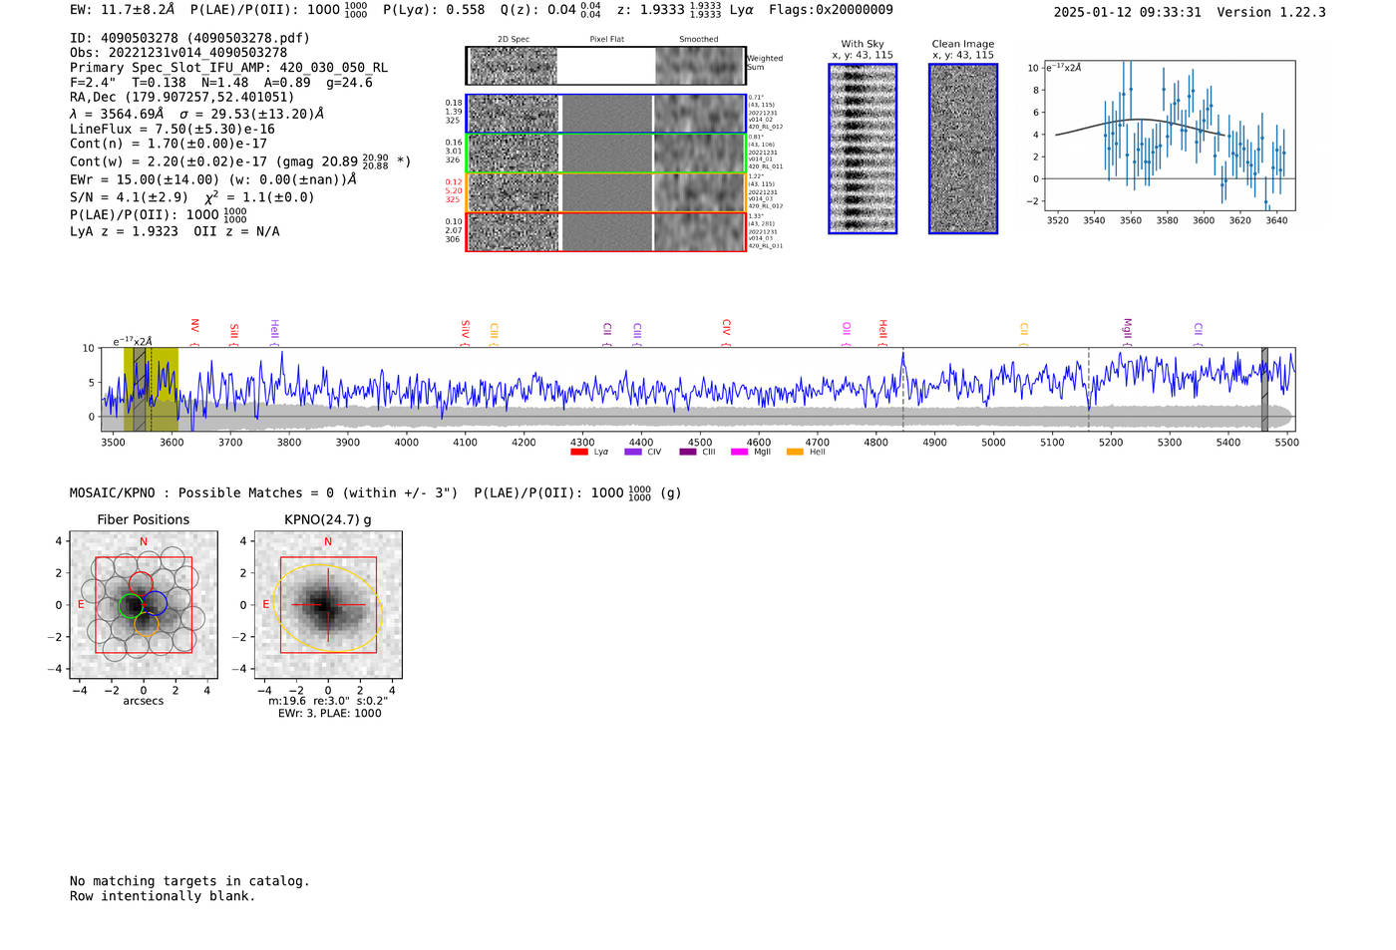Click the '2D Spec' column header
The height and width of the screenshot is (950, 1396).
click(514, 40)
